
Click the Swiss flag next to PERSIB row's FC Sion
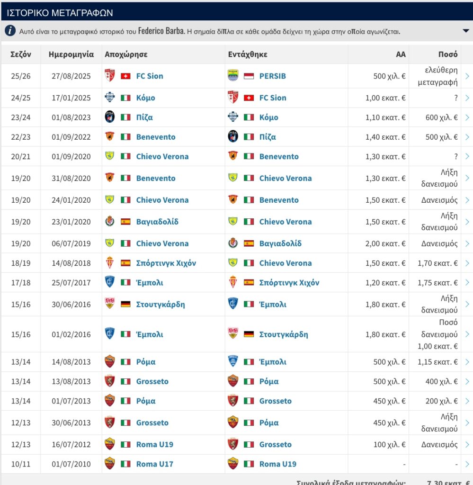(x=125, y=76)
